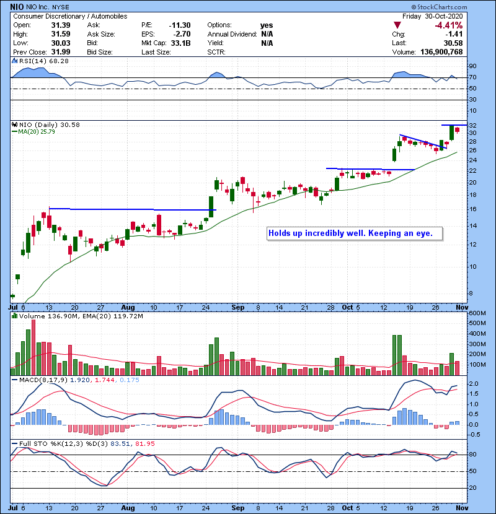Click the Low value 30.03
The image size is (496, 514).
click(61, 43)
